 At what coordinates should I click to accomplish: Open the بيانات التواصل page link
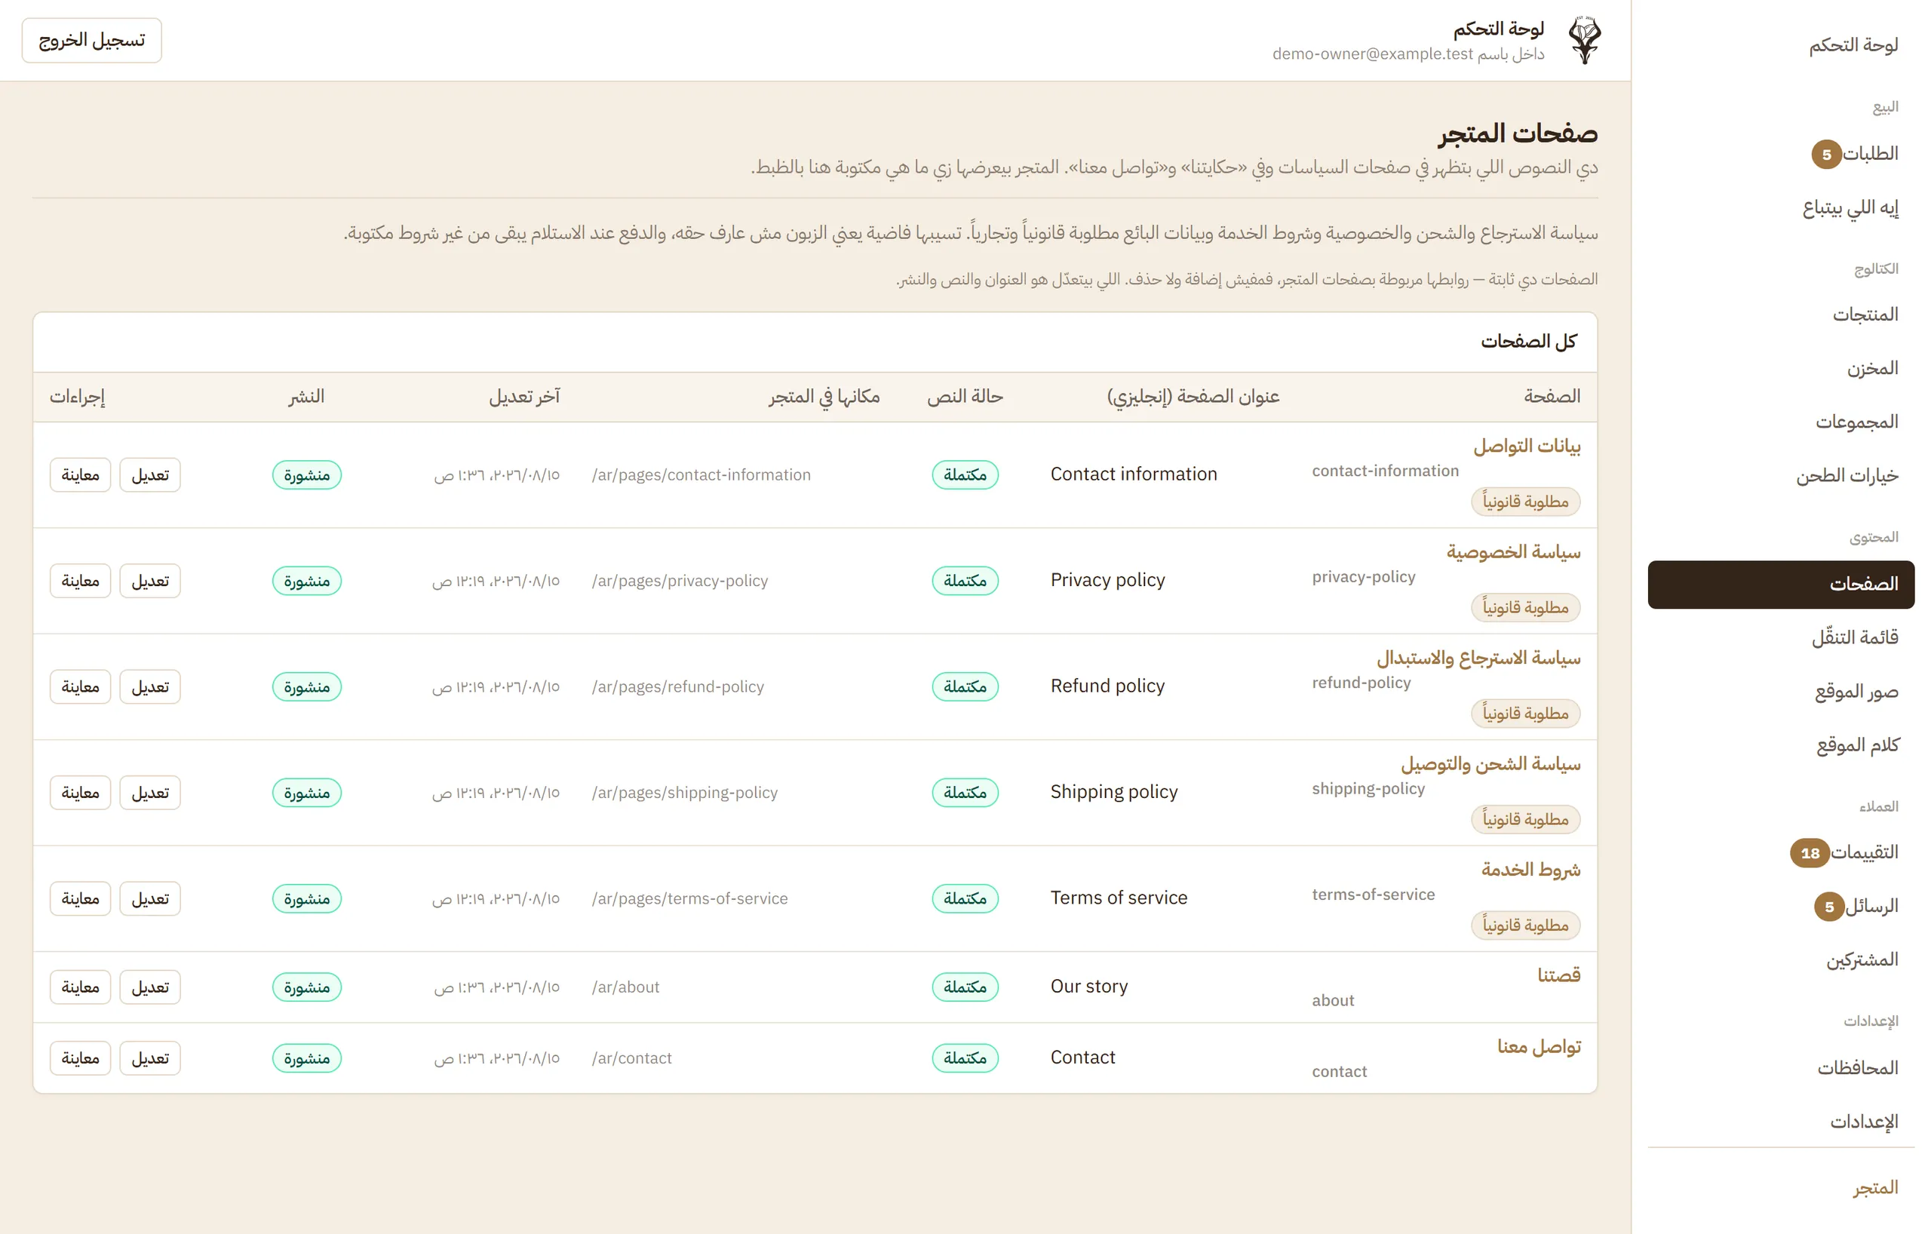click(1527, 446)
